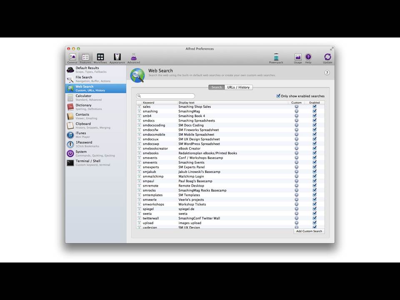Screen dimensions: 400x300
Task: Click the Enabled column header
Action: click(315, 102)
